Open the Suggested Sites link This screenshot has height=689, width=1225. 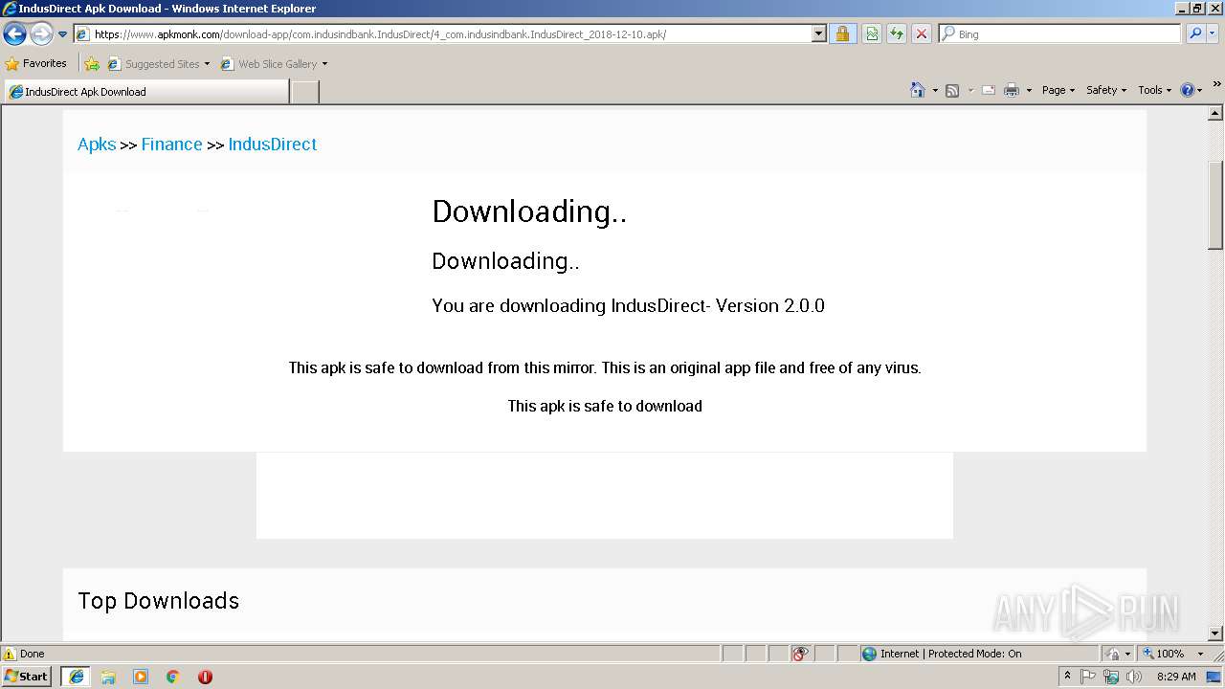158,64
